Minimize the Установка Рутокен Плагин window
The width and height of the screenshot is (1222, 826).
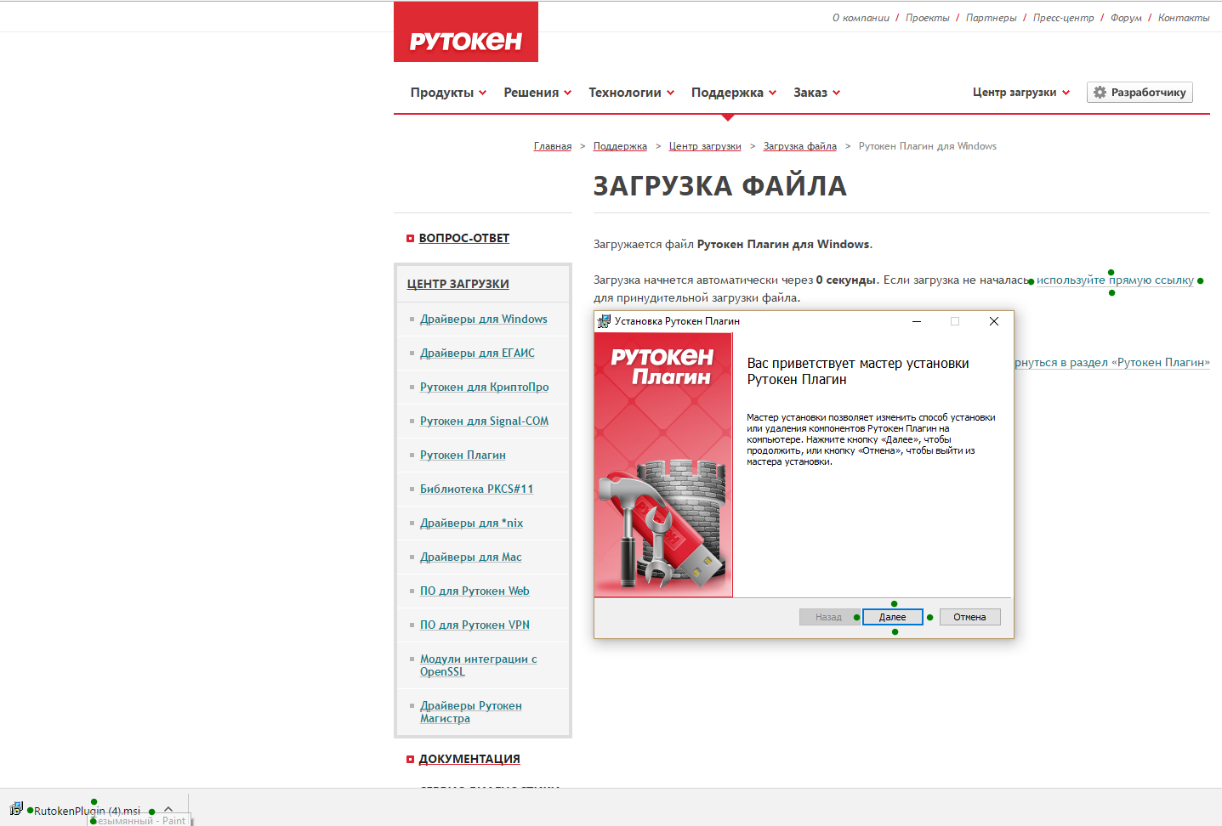coord(917,321)
